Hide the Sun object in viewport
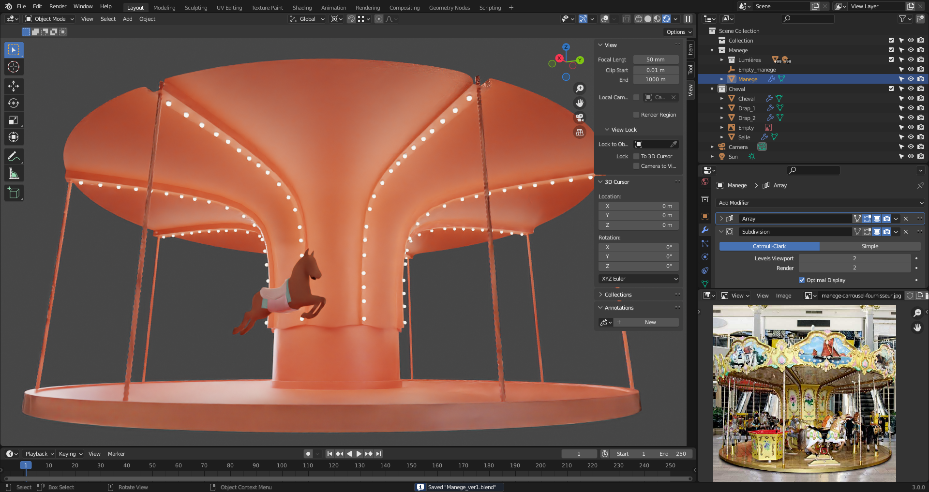The image size is (929, 492). (911, 157)
